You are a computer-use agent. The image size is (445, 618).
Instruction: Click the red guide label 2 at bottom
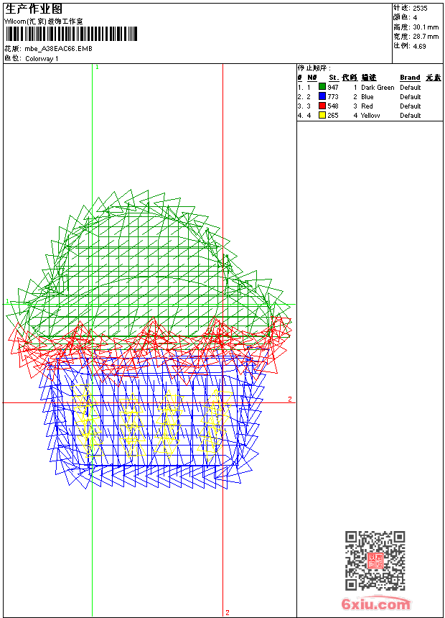(228, 612)
